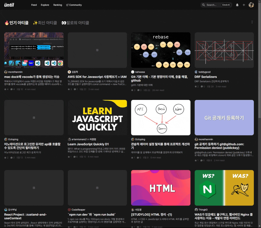Click API Batch Admin diagram thumbnail

[x=161, y=118]
